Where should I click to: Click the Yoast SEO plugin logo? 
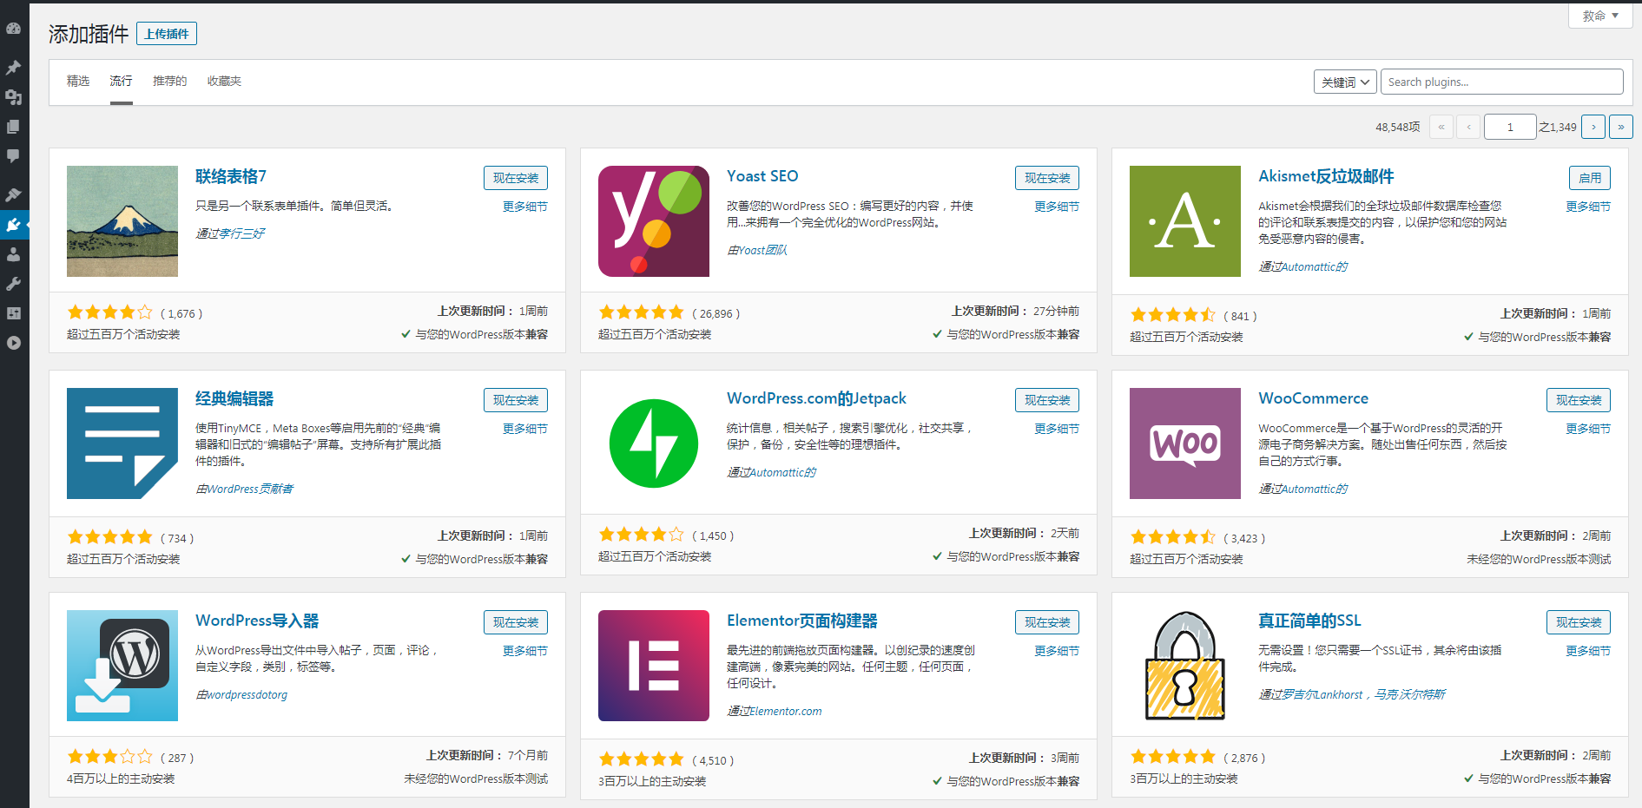pyautogui.click(x=654, y=221)
